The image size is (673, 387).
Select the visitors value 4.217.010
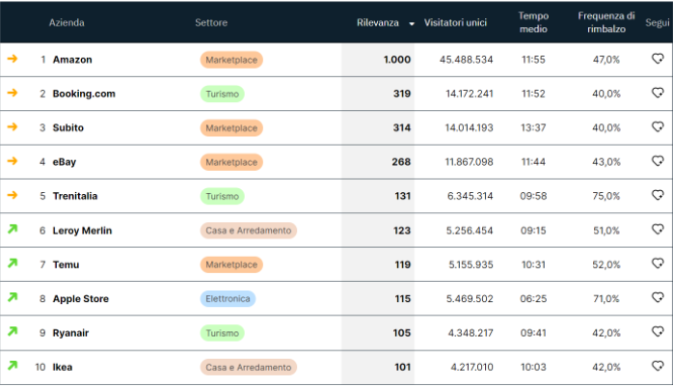click(471, 368)
